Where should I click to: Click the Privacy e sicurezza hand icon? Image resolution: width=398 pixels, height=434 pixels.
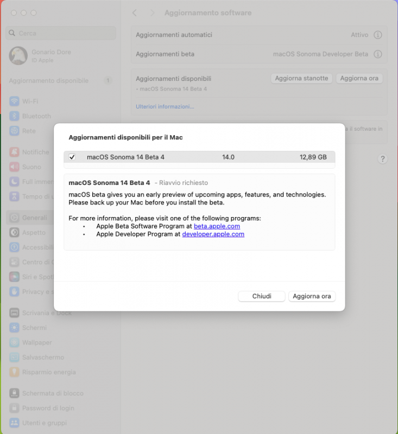14,292
